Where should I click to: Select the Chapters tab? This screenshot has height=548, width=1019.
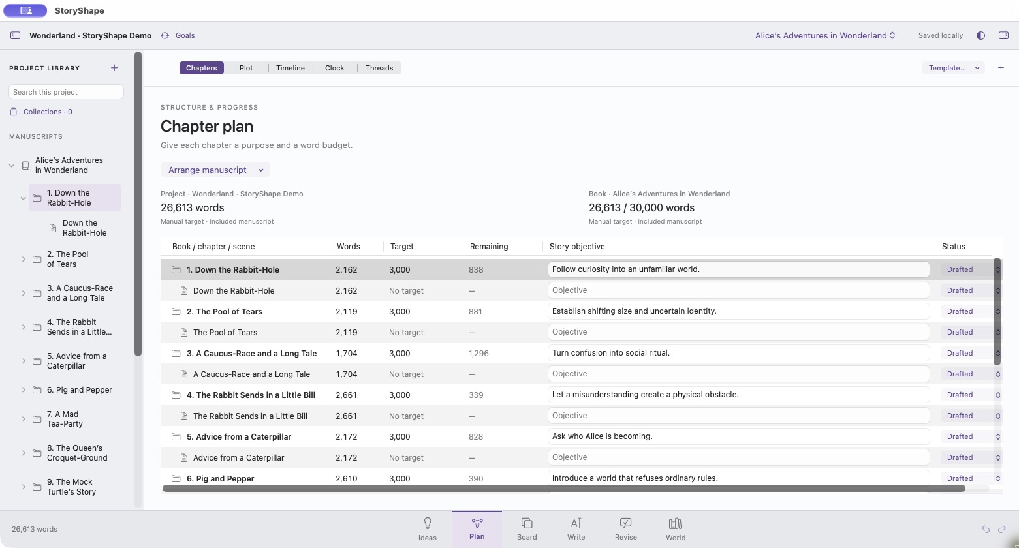201,68
